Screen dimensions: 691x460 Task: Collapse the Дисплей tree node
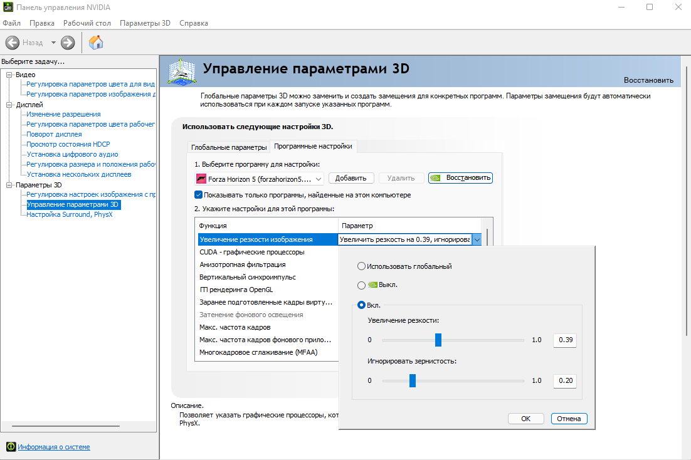pos(9,105)
